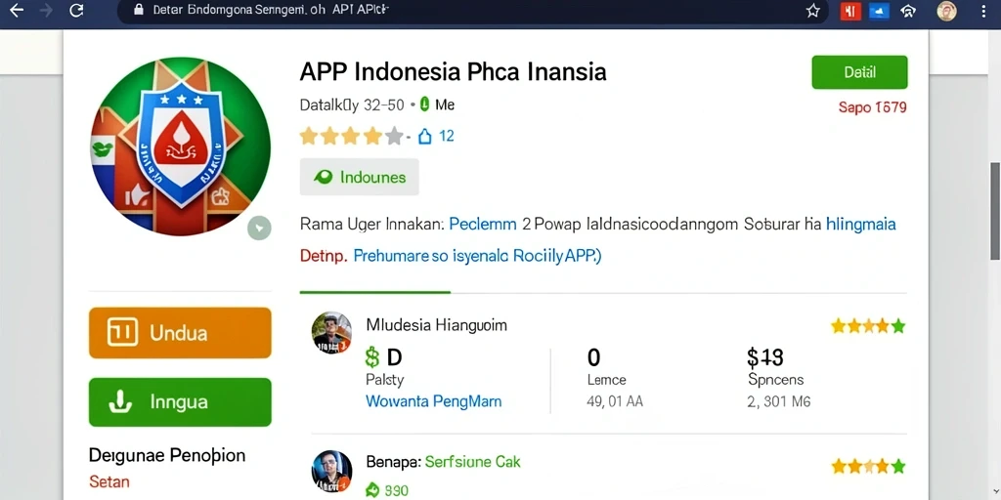Click the star rating on Benapa review
The width and height of the screenshot is (1001, 500).
coord(868,466)
